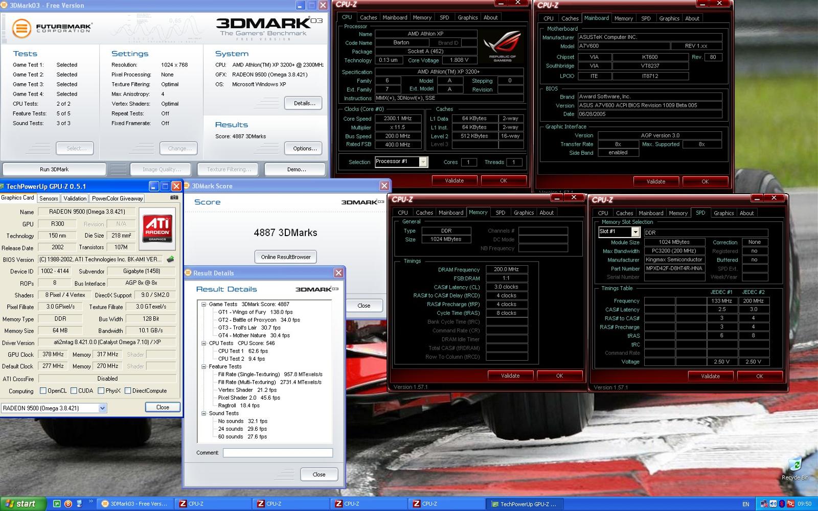Open the Processor #1 selection dropdown
818x511 pixels.
tap(423, 162)
